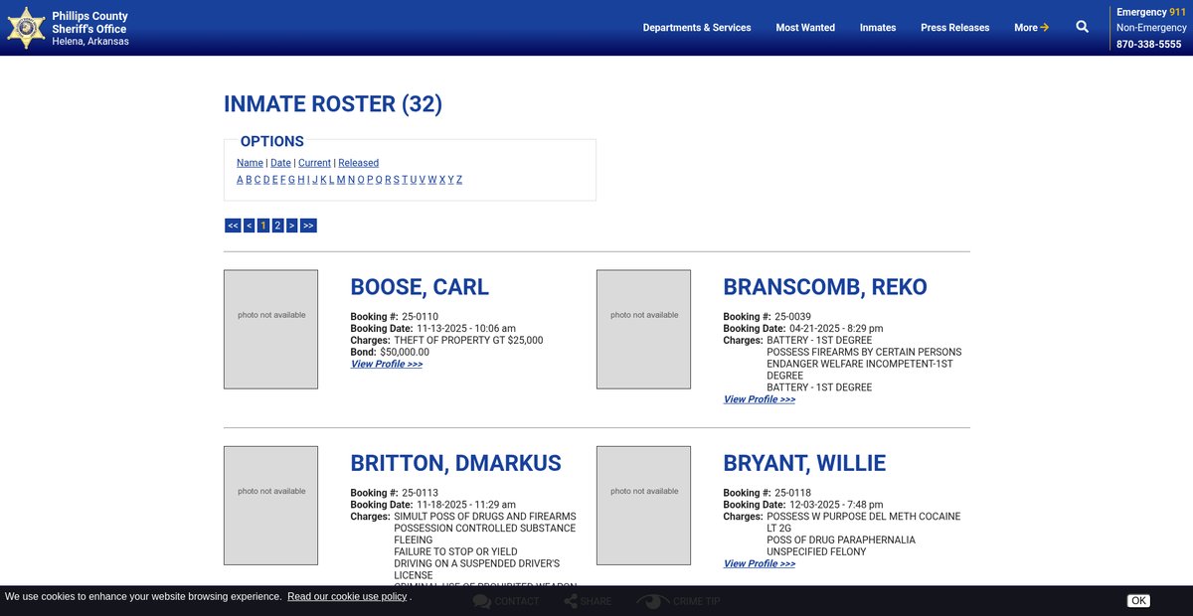Go to last page double-arrow button

point(308,226)
